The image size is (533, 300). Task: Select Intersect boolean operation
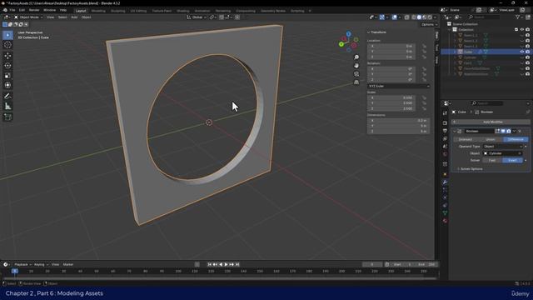[x=466, y=139]
